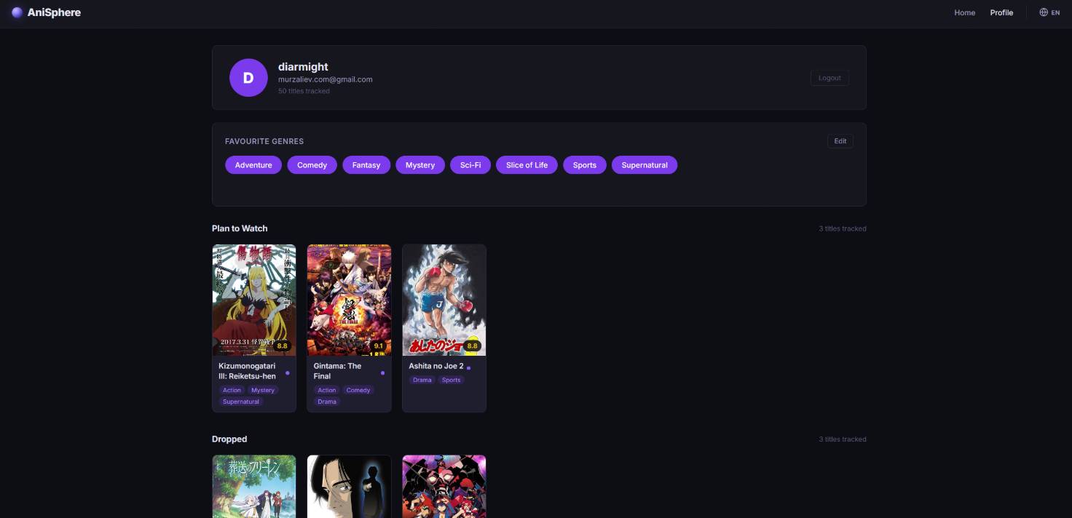
Task: Open the Profile nav item
Action: click(x=1001, y=12)
